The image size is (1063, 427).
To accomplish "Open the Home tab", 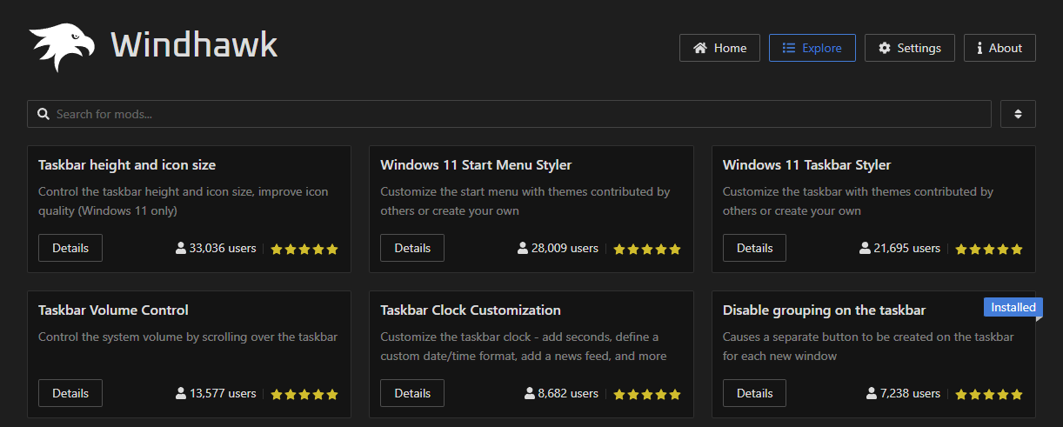I will pyautogui.click(x=719, y=48).
